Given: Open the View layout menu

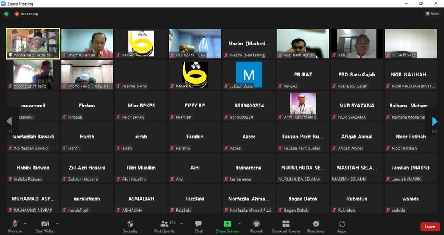Looking at the screenshot, I should (x=432, y=14).
